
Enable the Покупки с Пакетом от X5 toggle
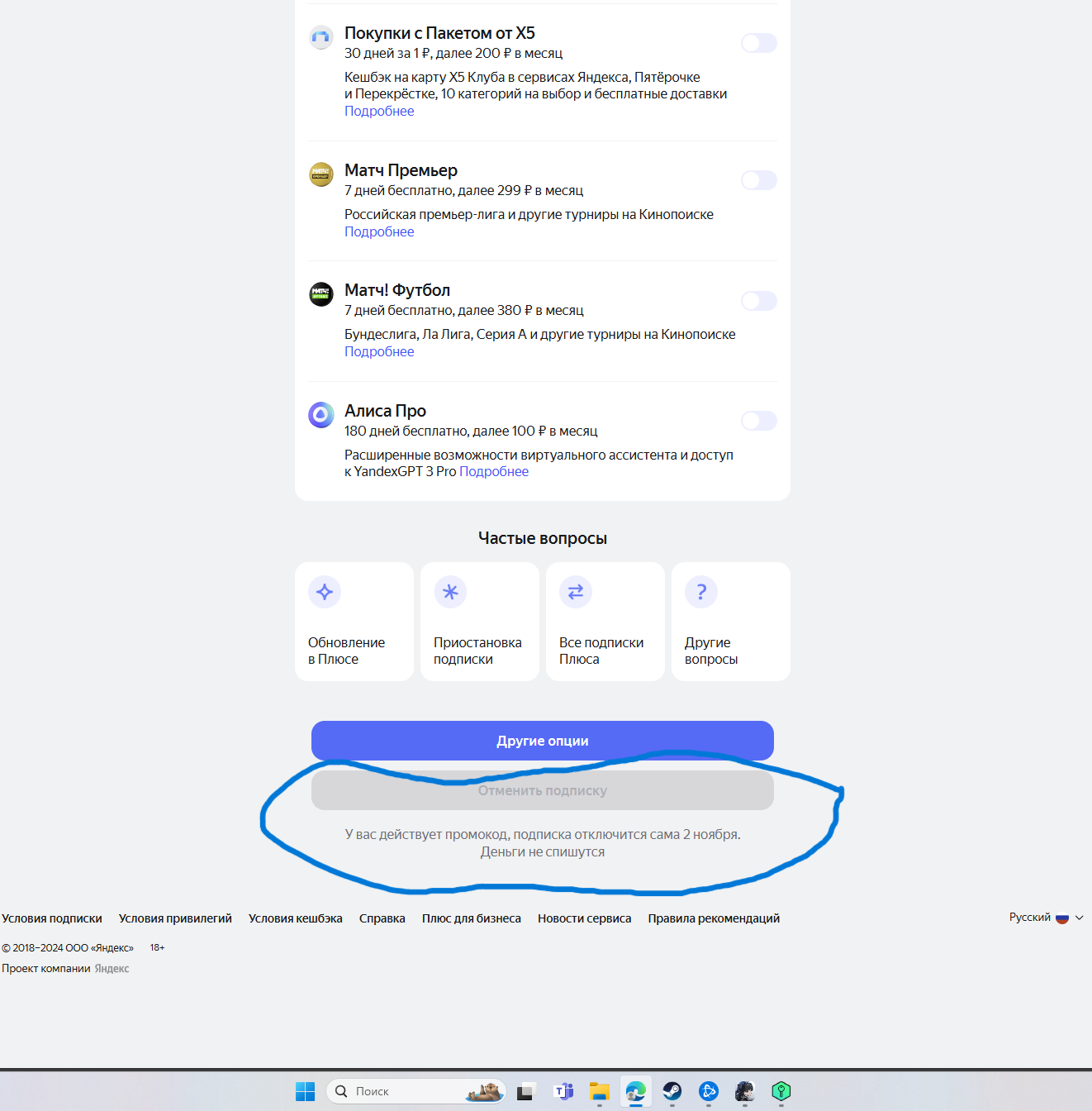point(759,43)
